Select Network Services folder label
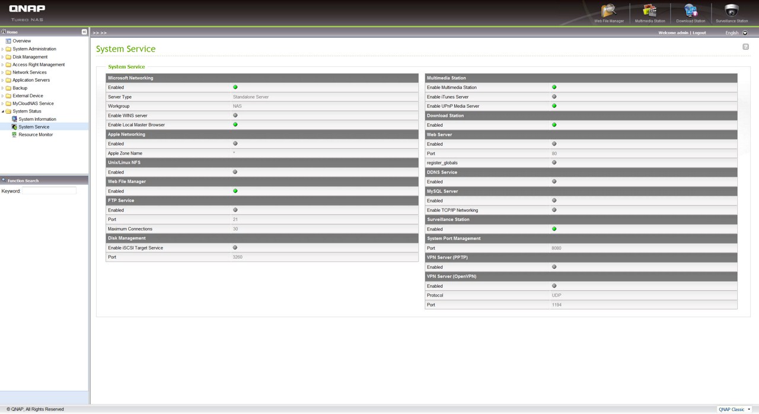 pyautogui.click(x=30, y=72)
